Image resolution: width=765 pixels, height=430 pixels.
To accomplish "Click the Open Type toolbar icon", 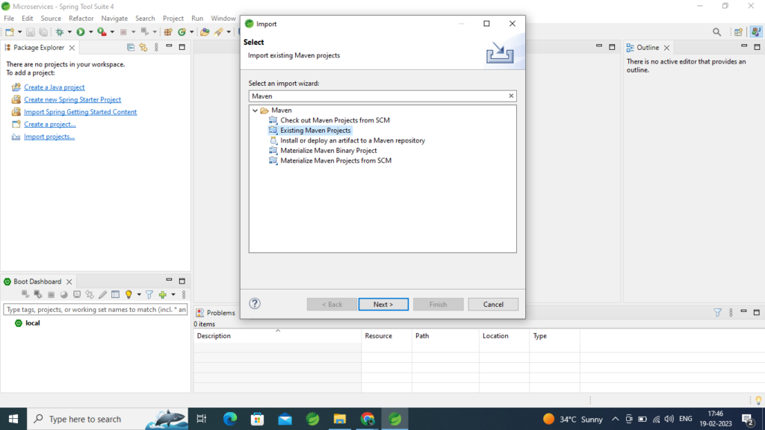I will click(x=205, y=32).
